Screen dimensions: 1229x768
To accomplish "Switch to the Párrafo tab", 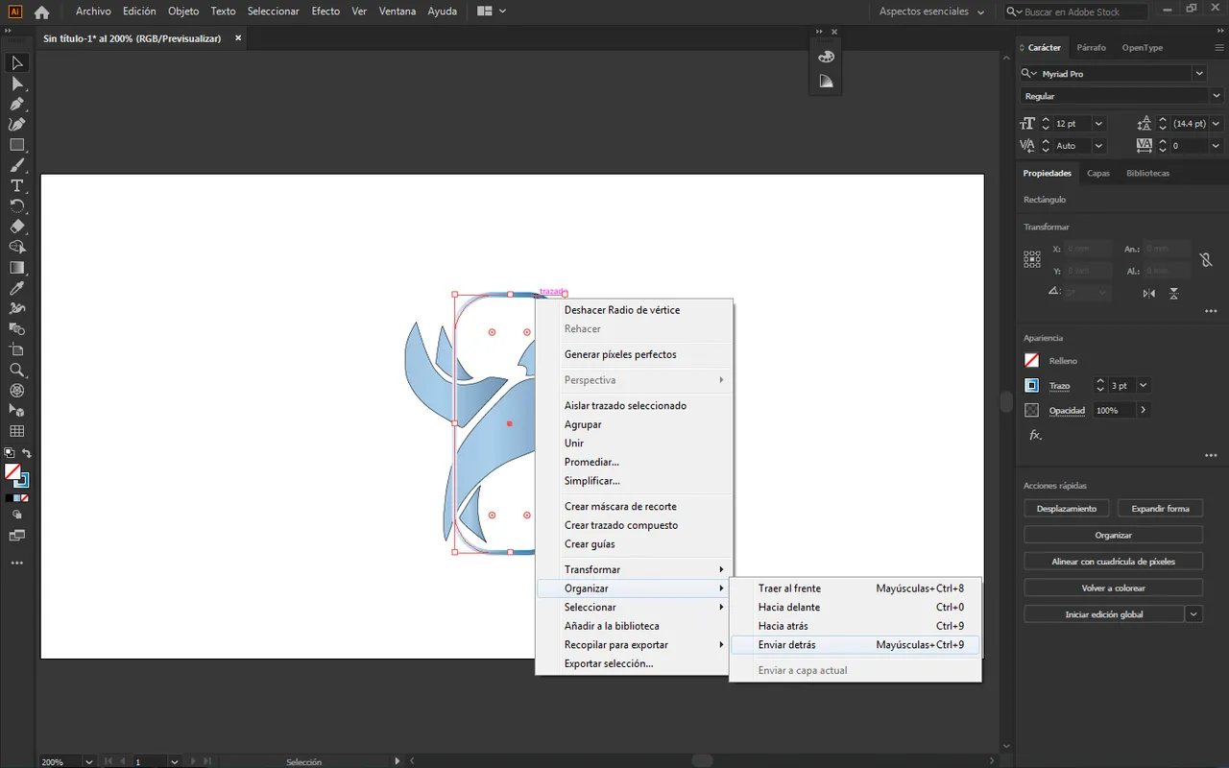I will click(x=1091, y=47).
